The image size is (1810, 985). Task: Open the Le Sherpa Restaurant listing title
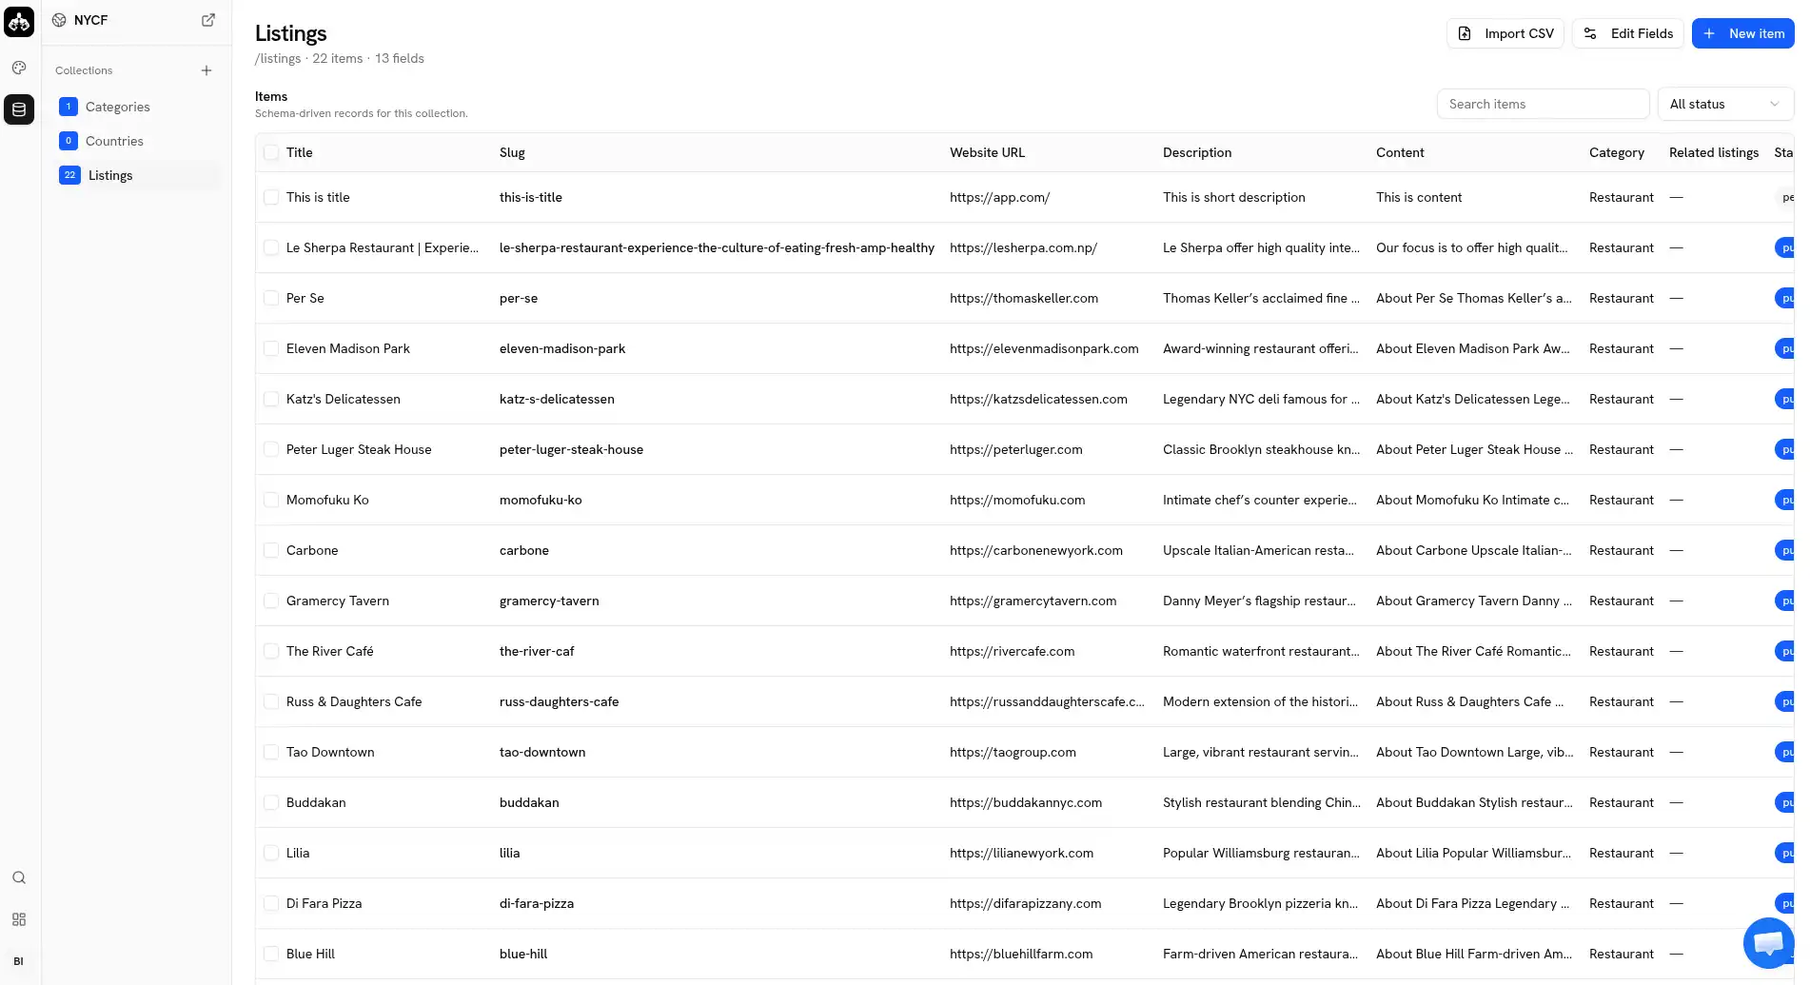tap(383, 247)
